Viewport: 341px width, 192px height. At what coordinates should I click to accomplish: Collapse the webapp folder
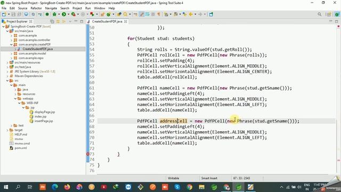tap(15, 98)
